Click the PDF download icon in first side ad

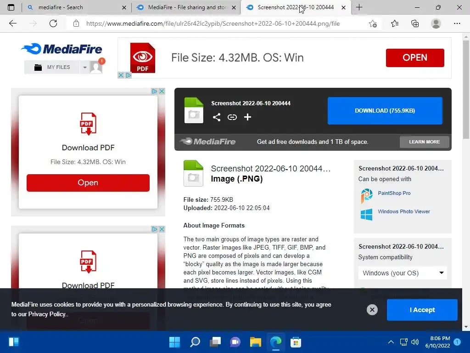[88, 124]
